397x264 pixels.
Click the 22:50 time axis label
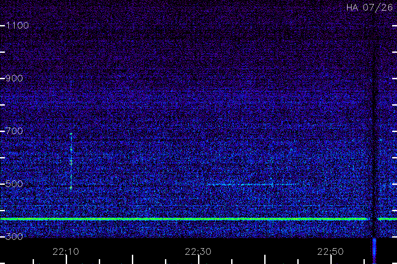point(330,252)
